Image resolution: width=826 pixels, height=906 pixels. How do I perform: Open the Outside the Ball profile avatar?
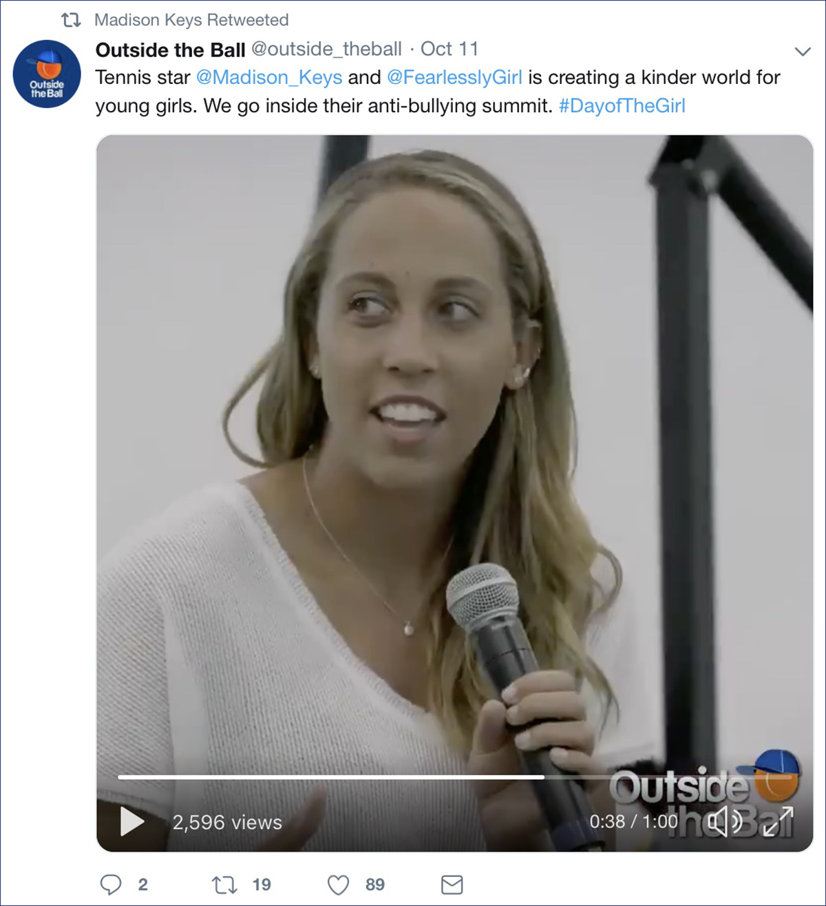(47, 74)
